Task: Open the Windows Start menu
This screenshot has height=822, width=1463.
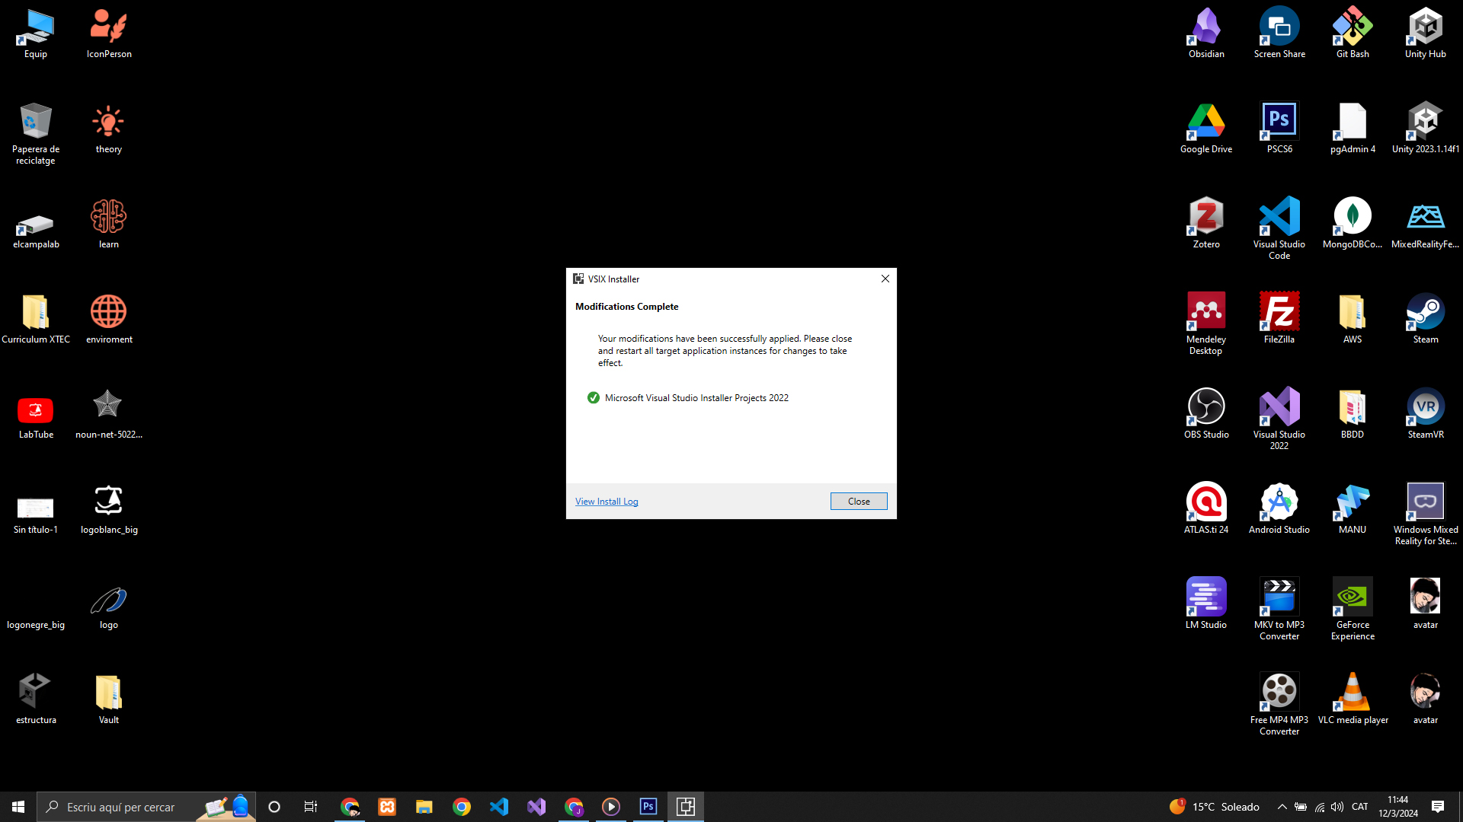Action: coord(18,807)
